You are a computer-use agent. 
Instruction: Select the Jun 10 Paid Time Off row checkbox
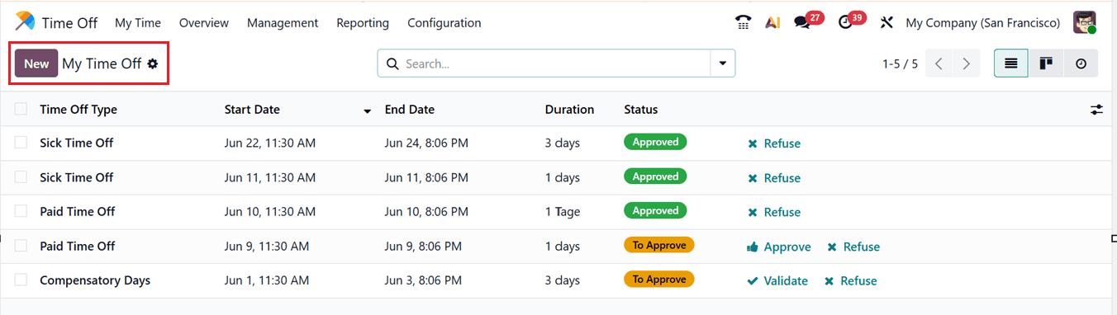pos(21,211)
